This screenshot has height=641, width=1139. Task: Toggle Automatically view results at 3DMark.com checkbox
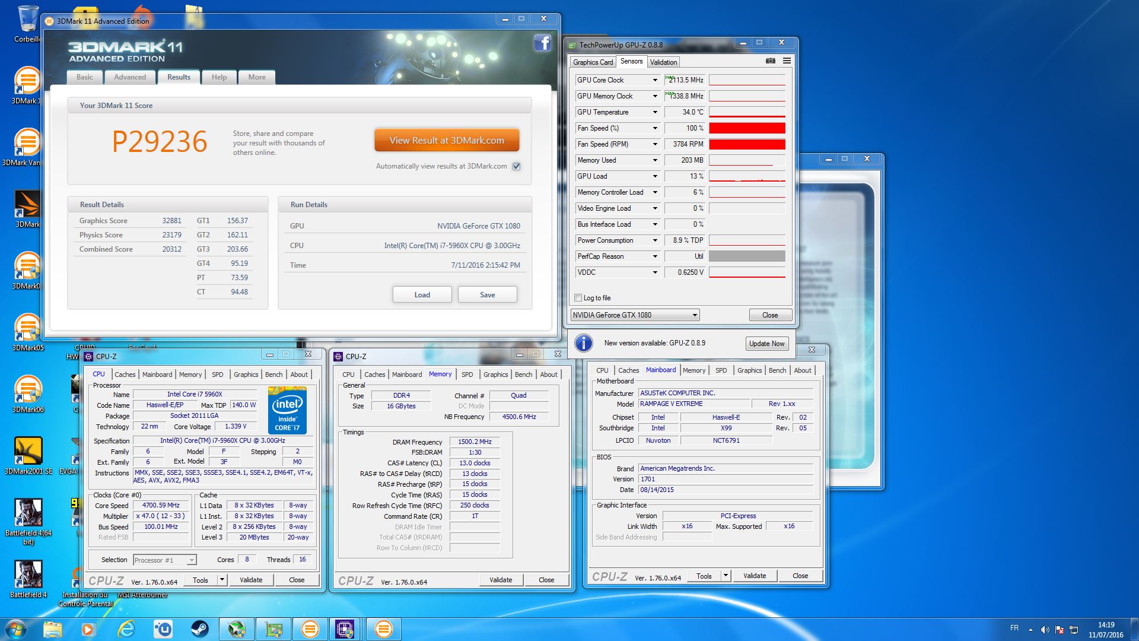[x=516, y=166]
